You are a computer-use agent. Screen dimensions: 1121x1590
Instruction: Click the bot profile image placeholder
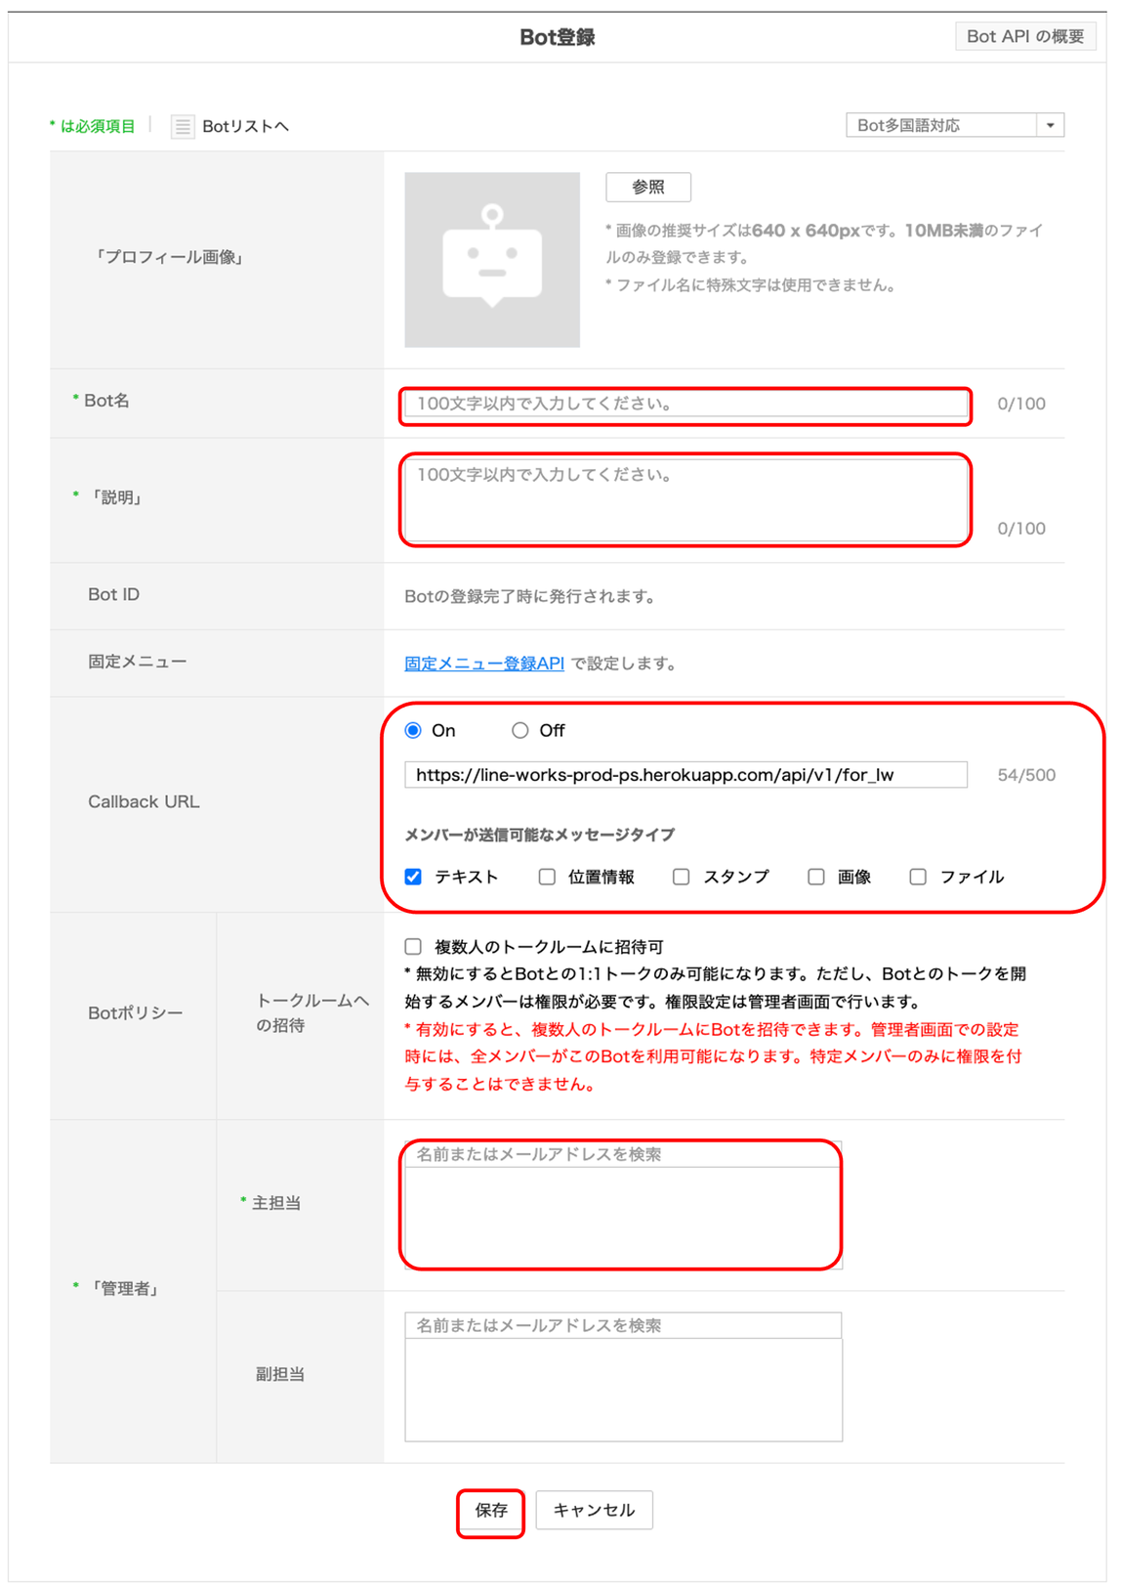[x=492, y=260]
